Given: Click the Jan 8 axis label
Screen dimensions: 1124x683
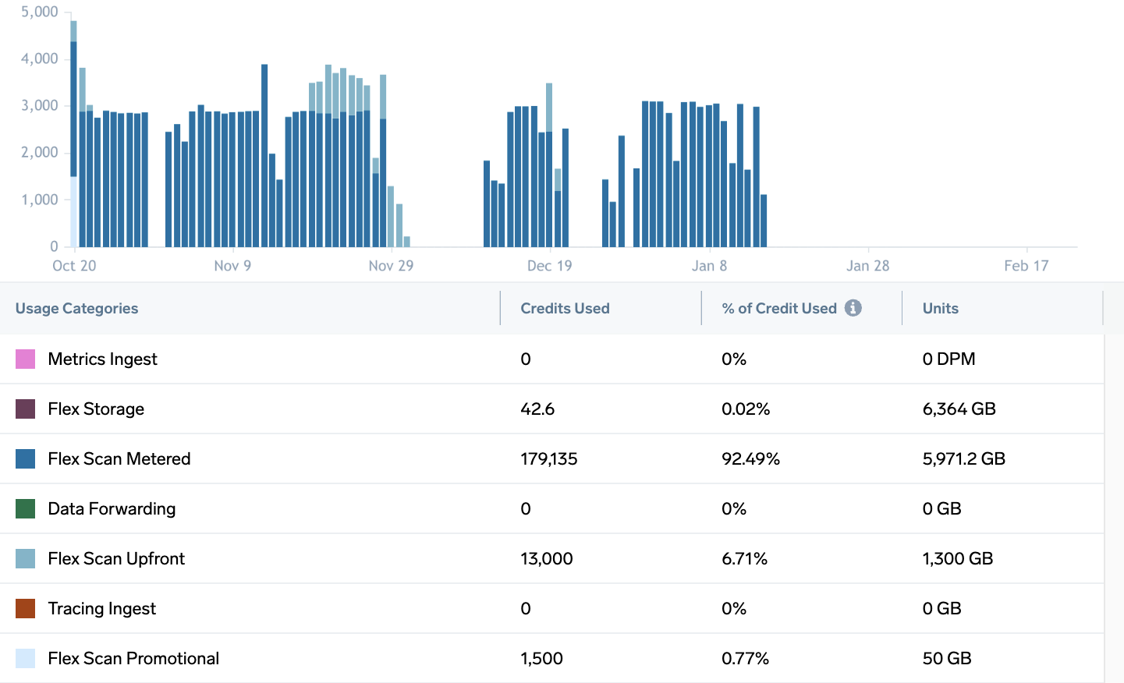Looking at the screenshot, I should (709, 266).
